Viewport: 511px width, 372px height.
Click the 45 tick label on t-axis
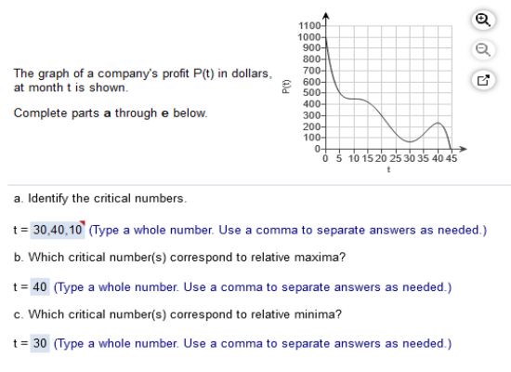click(x=452, y=159)
